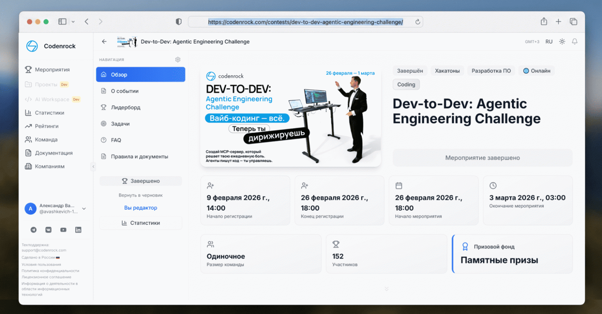Image resolution: width=602 pixels, height=314 pixels.
Task: Toggle the light/dark theme sun icon
Action: tap(562, 42)
